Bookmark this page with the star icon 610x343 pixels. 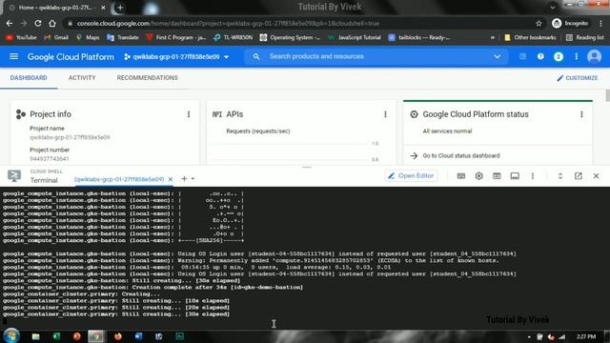pyautogui.click(x=539, y=23)
